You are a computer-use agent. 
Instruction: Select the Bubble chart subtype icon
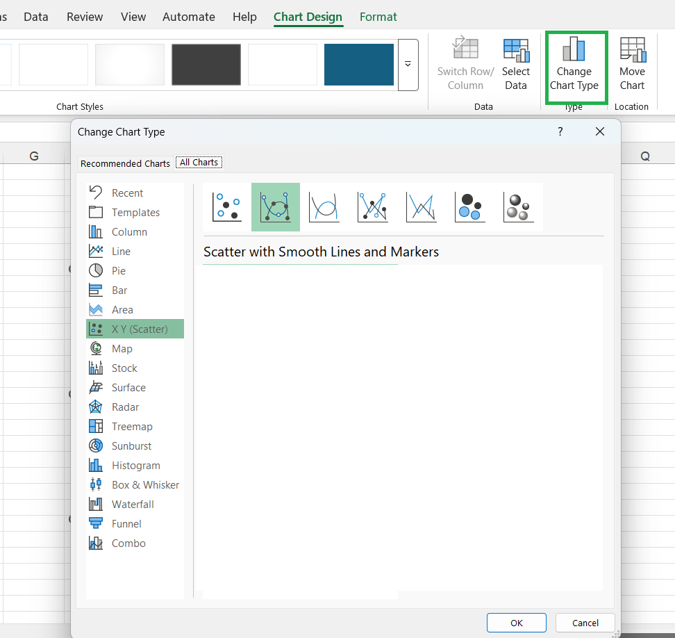coord(470,207)
